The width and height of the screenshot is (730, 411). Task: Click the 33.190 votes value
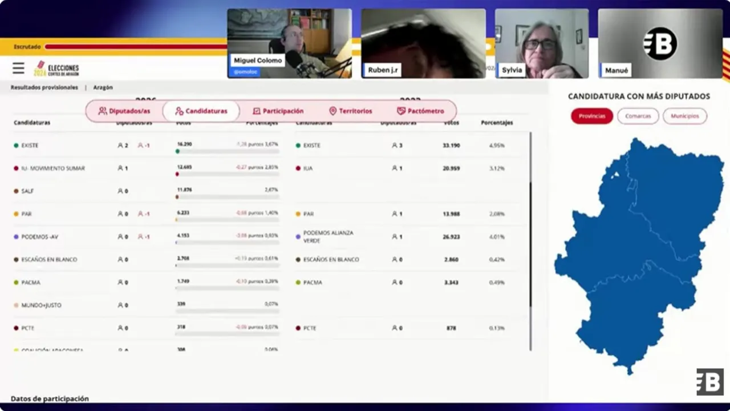pos(451,146)
